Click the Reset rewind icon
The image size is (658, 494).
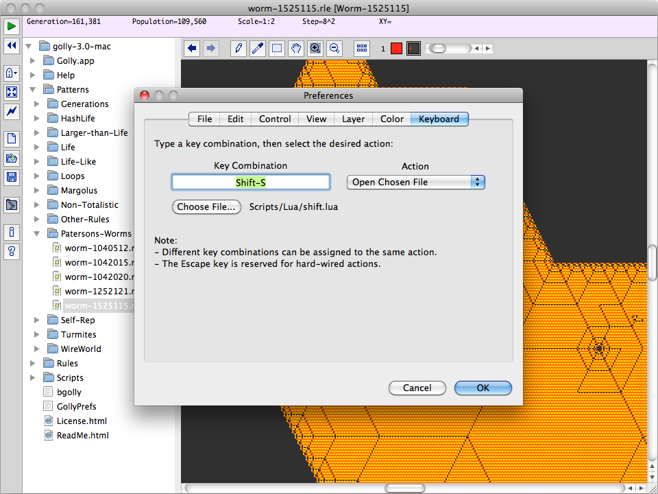[x=12, y=45]
